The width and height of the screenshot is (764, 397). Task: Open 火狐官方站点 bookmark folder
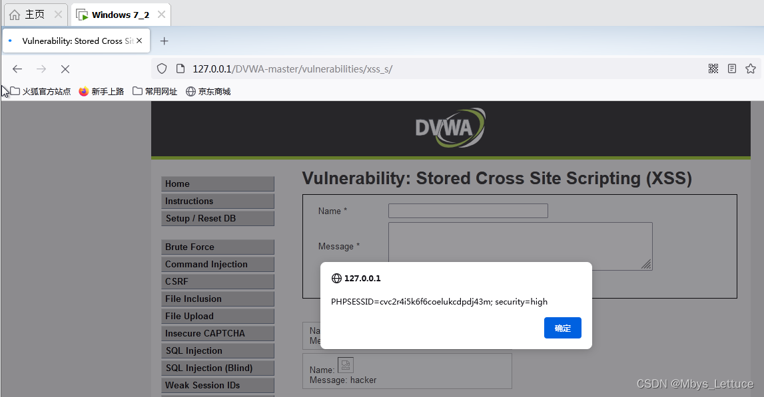coord(41,92)
